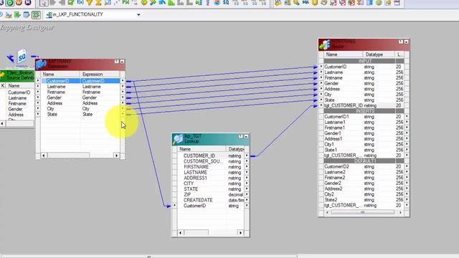The height and width of the screenshot is (258, 459).
Task: Click the Expression column header
Action: pyautogui.click(x=100, y=75)
